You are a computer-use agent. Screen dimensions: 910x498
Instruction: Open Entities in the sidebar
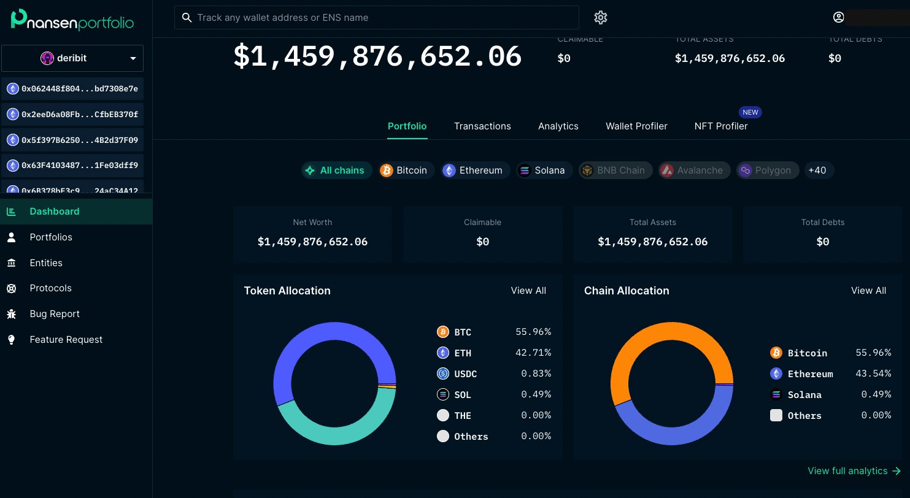click(76, 263)
